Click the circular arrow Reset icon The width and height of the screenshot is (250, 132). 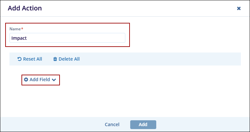20,59
